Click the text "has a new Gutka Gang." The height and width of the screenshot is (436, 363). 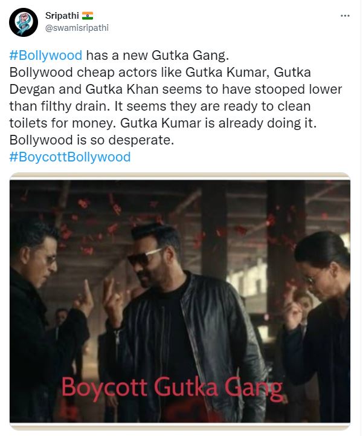pyautogui.click(x=158, y=56)
